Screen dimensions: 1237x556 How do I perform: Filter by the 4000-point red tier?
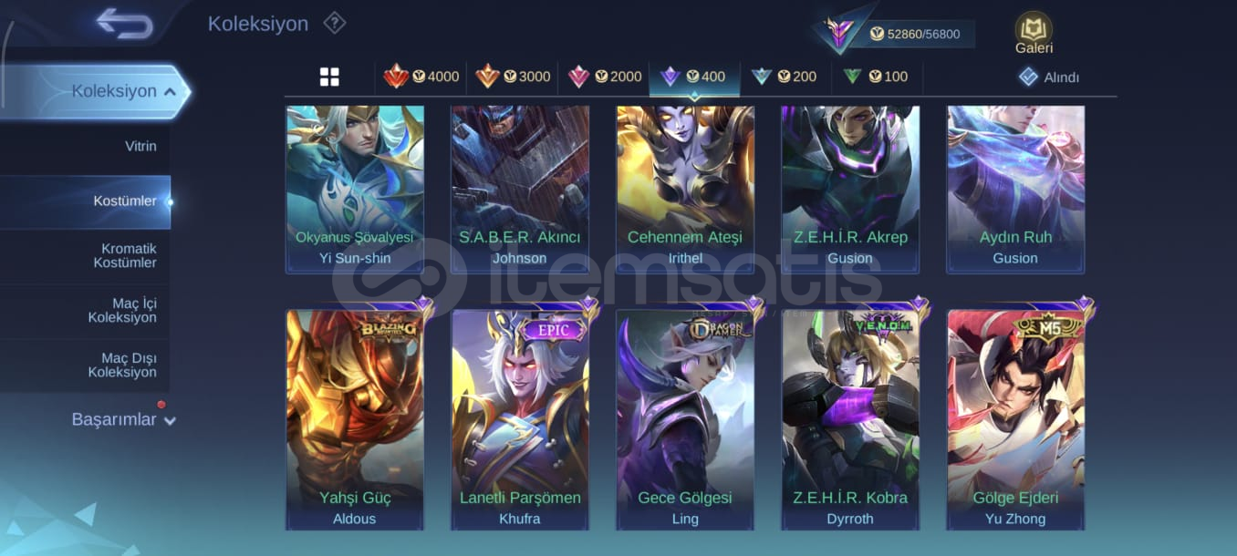pos(421,77)
